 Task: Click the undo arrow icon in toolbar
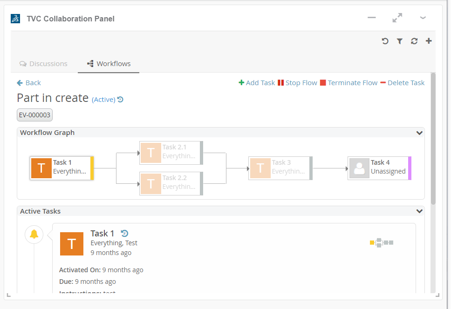[x=385, y=41]
